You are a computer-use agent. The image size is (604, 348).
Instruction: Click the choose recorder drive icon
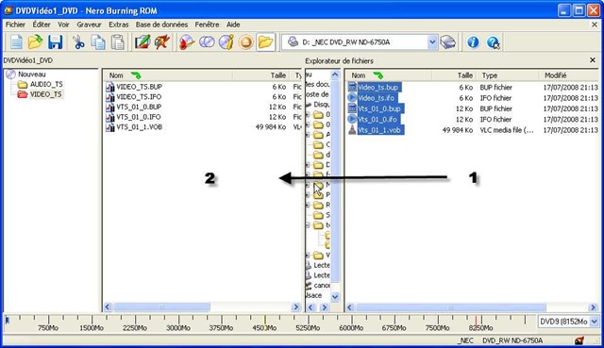(448, 41)
